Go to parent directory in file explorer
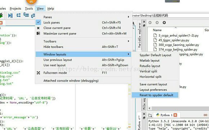 tap(164, 23)
